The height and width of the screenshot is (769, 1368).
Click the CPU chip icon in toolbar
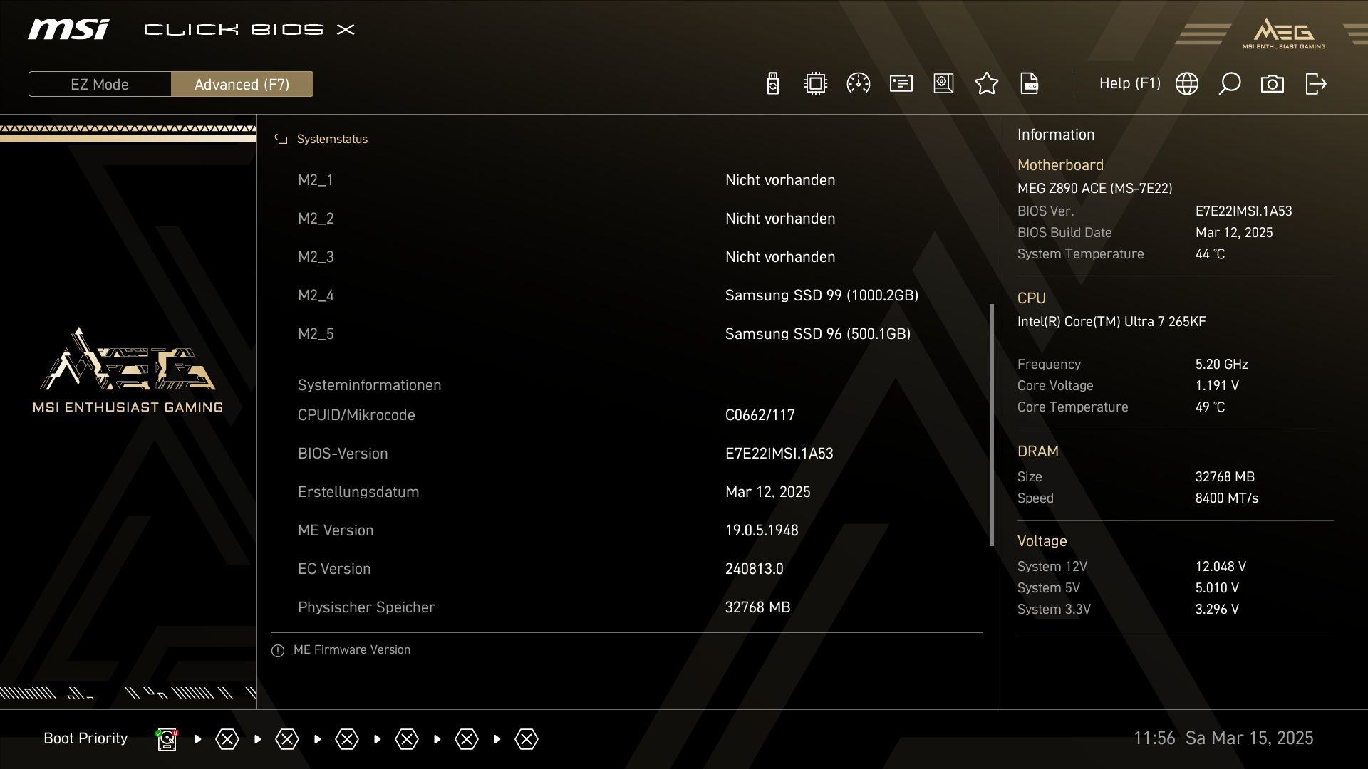pyautogui.click(x=815, y=84)
